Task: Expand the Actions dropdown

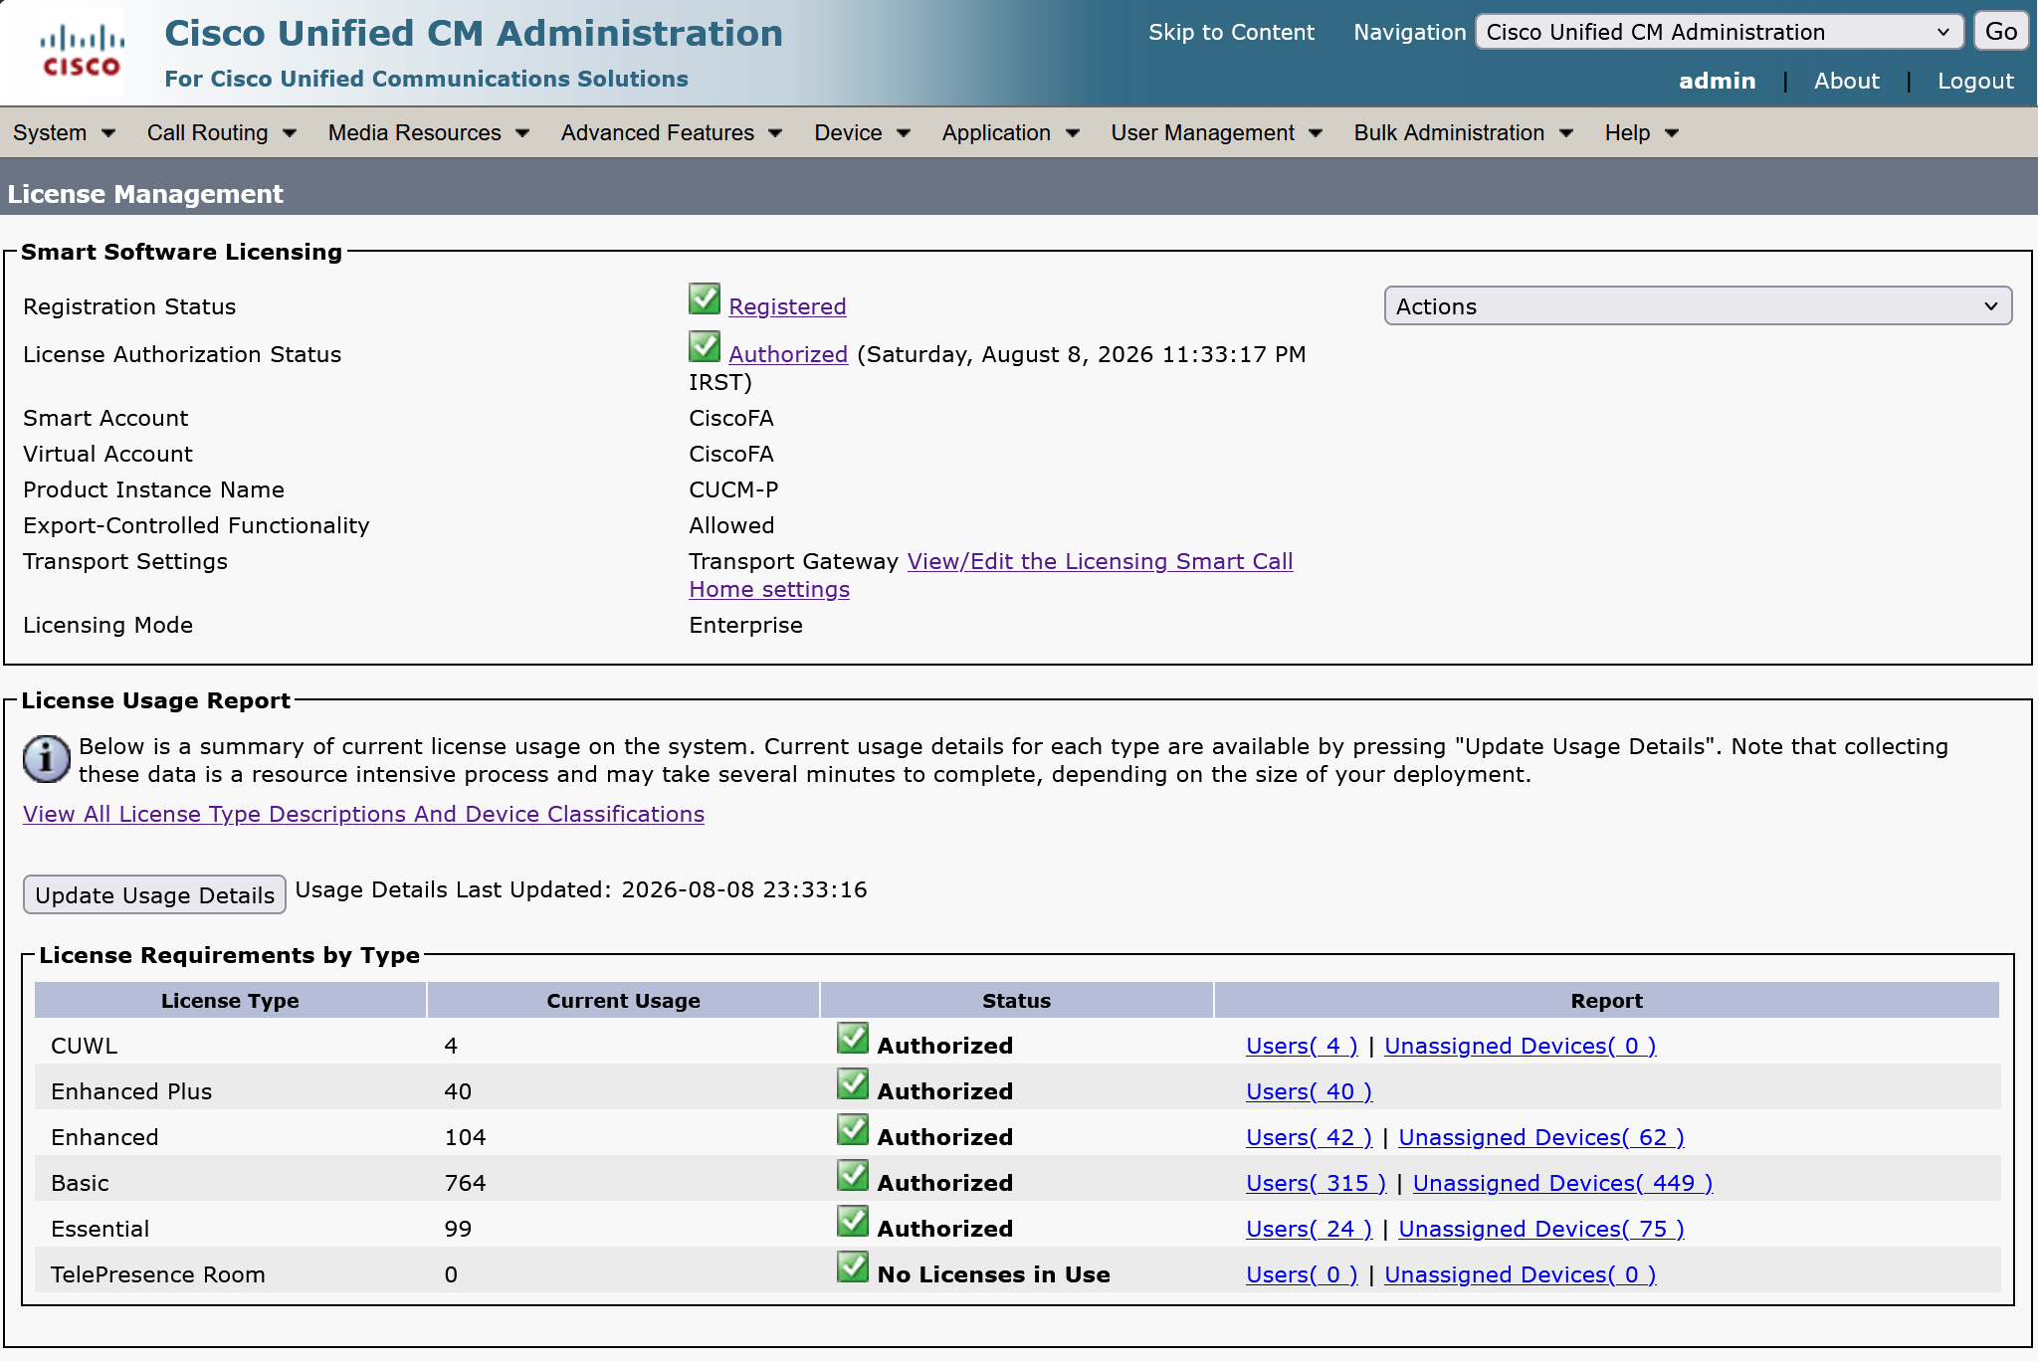Action: tap(1698, 306)
